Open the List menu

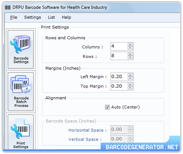[x=51, y=17]
